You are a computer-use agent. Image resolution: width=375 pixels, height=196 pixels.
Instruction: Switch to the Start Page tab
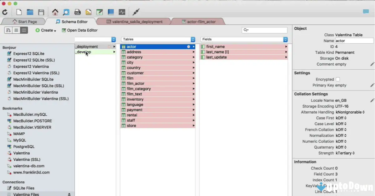tap(27, 22)
